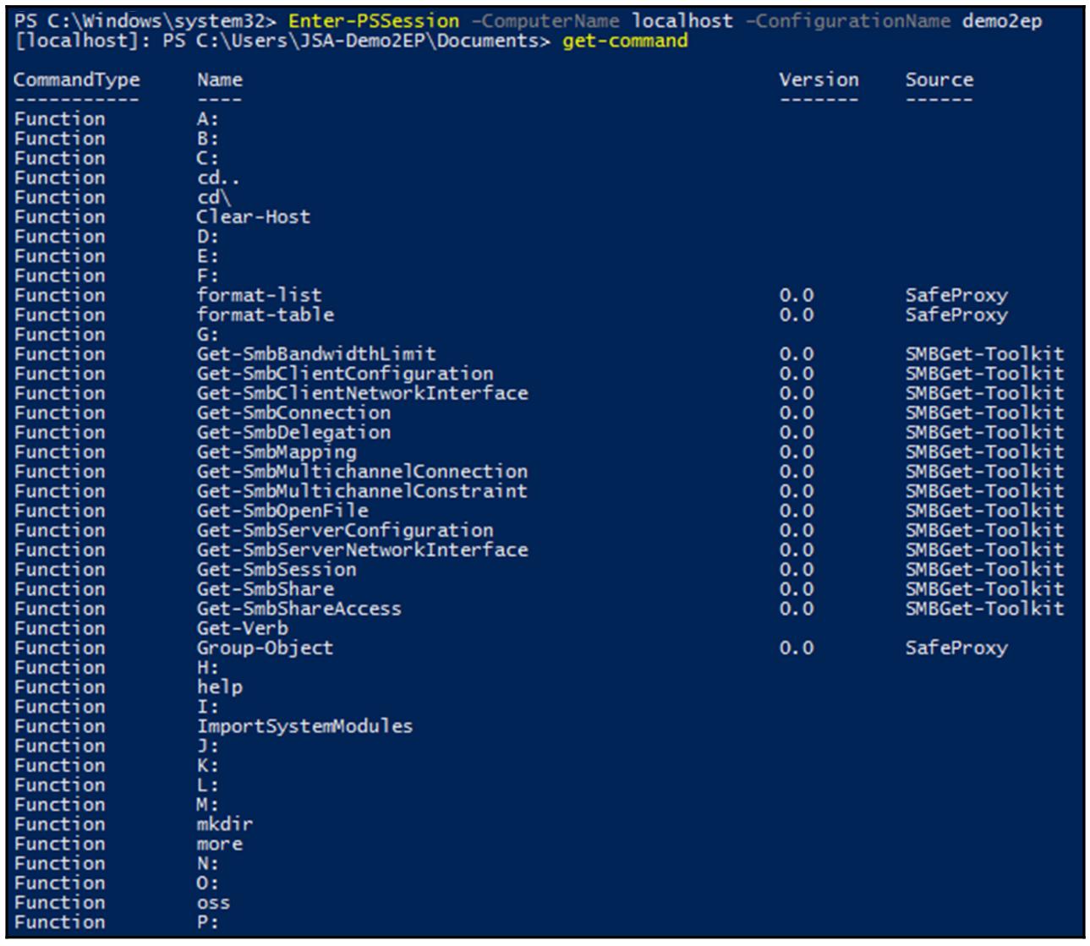The image size is (1090, 946).
Task: Click the CommandType column header
Action: coord(76,80)
